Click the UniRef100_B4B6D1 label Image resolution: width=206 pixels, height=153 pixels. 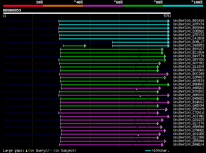click(189, 99)
